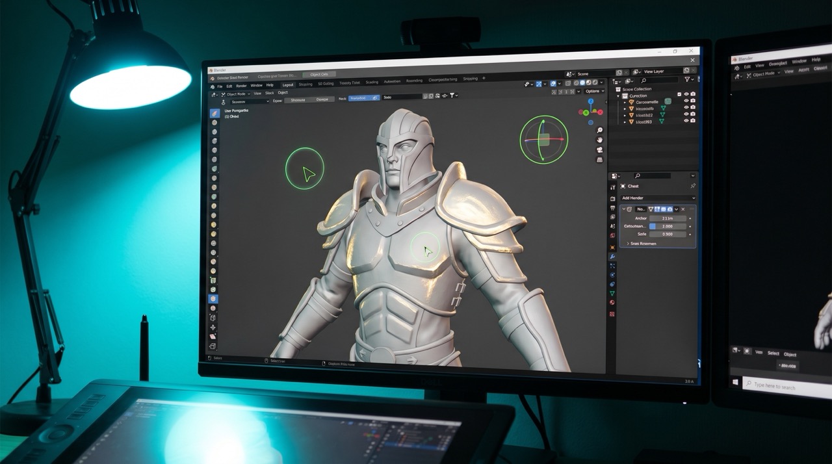This screenshot has width=832, height=464.
Task: Click the Safe 0.900 value field
Action: [668, 234]
